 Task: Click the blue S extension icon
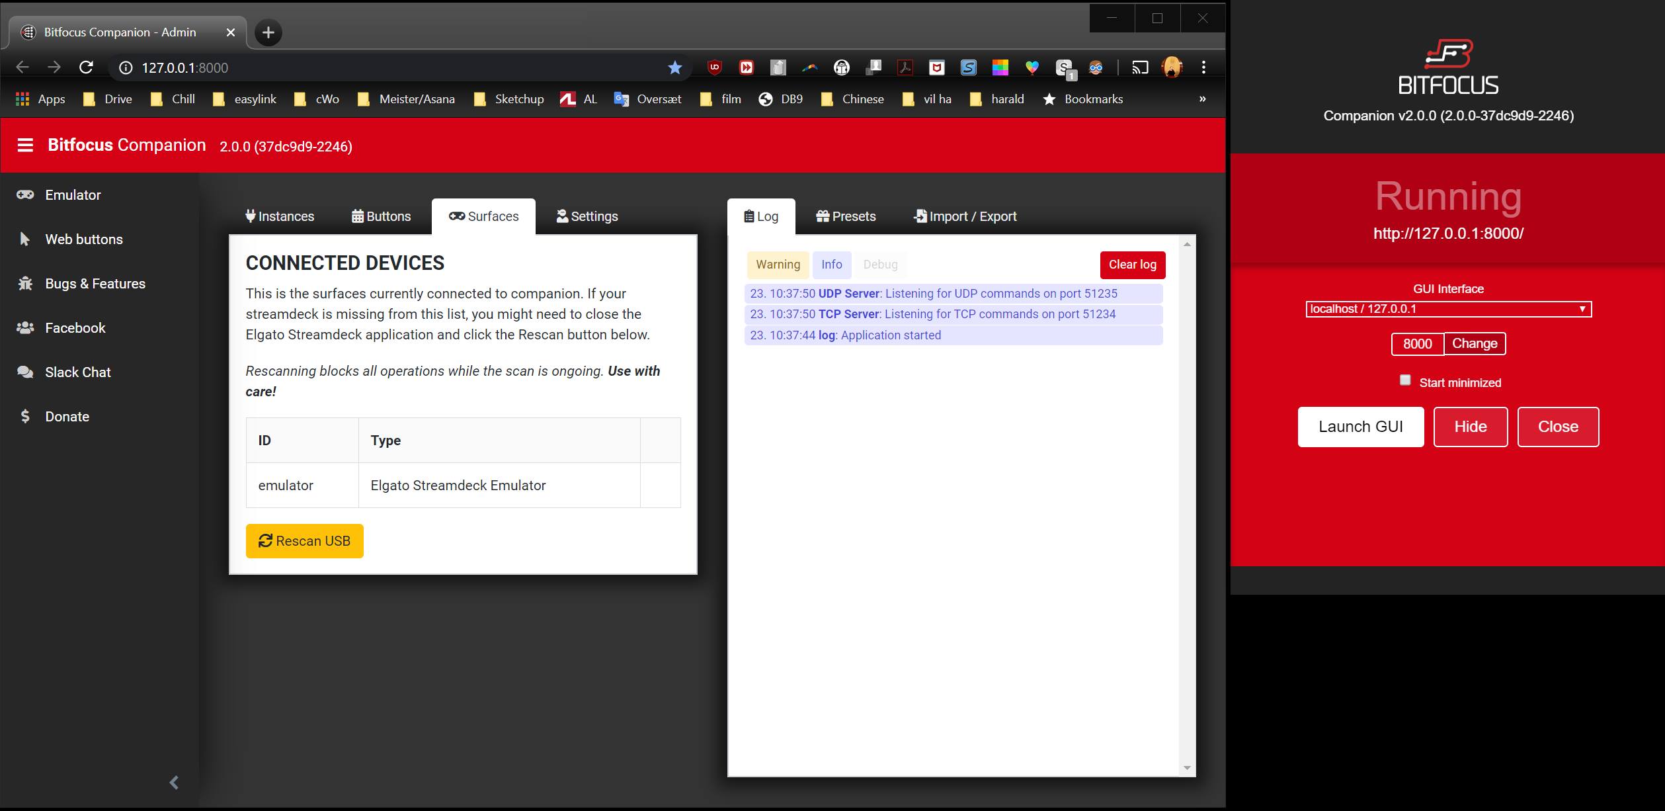(x=968, y=67)
